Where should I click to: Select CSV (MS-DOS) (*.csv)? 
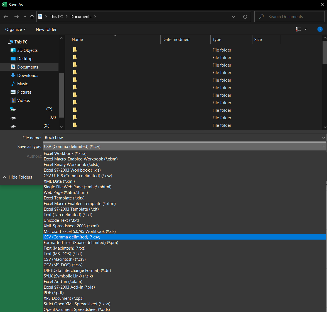(185, 265)
